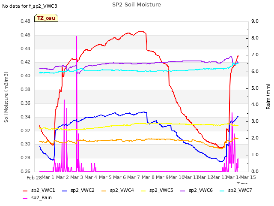Click the 0.42 soil moisture tick
Image resolution: width=274 pixels, height=206 pixels.
coord(26,62)
